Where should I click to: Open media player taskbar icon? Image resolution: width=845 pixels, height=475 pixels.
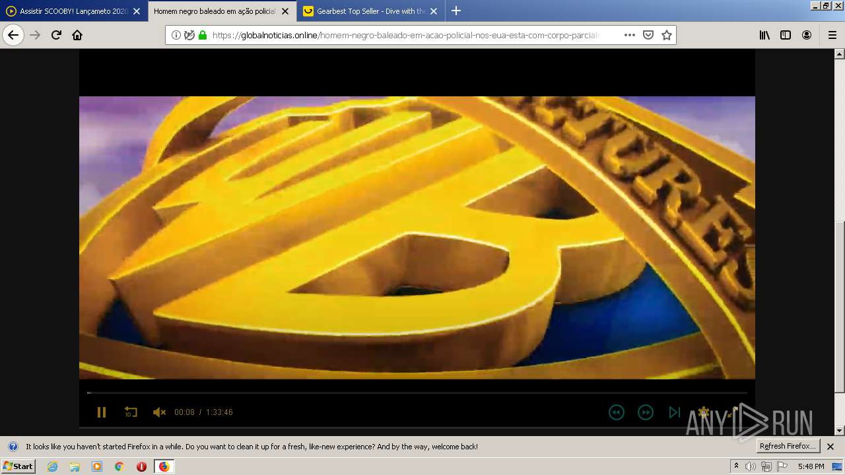(97, 466)
